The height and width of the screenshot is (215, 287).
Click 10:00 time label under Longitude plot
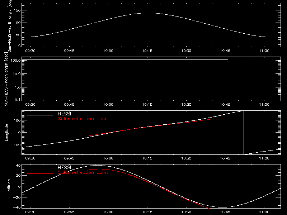click(x=108, y=158)
